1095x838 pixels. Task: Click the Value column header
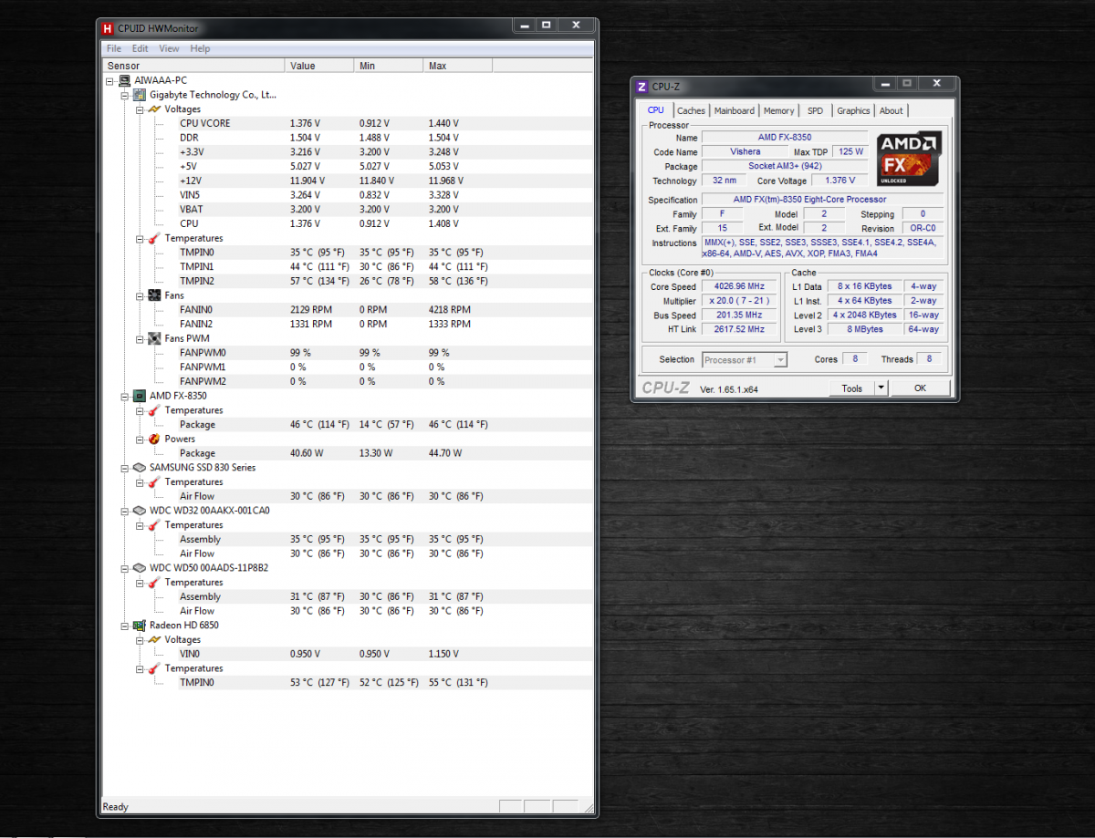[x=320, y=66]
